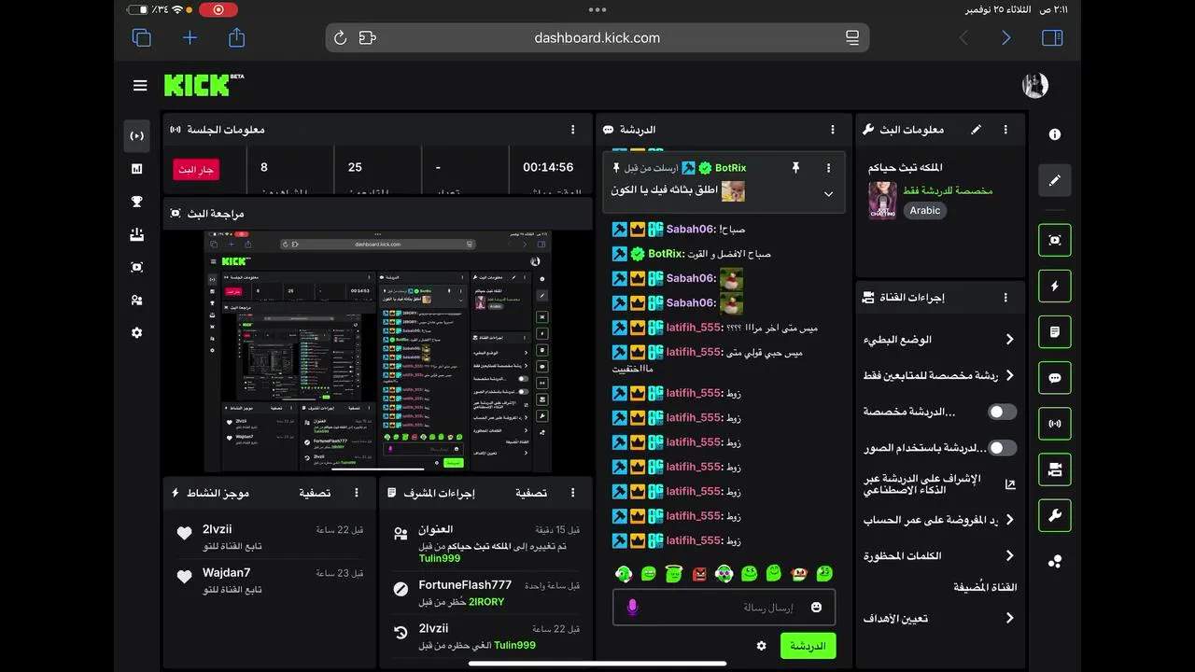Image resolution: width=1195 pixels, height=672 pixels.
Task: Open تصفية filter in إجراءات المشرف
Action: click(531, 493)
